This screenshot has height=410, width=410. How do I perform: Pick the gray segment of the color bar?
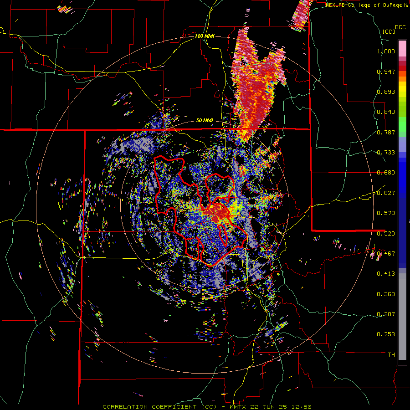pos(402,317)
